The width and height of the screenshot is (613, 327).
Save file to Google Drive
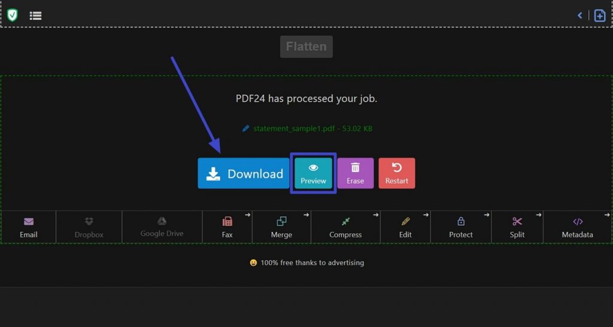tap(162, 227)
